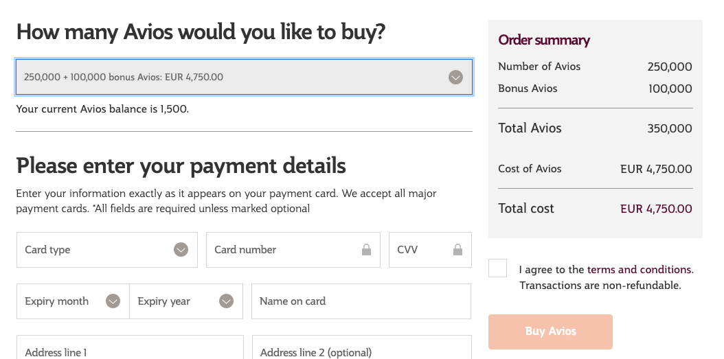
Task: Expand the Expiry month selector
Action: point(73,301)
